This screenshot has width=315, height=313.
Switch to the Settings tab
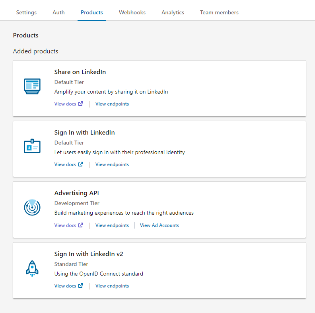(26, 12)
